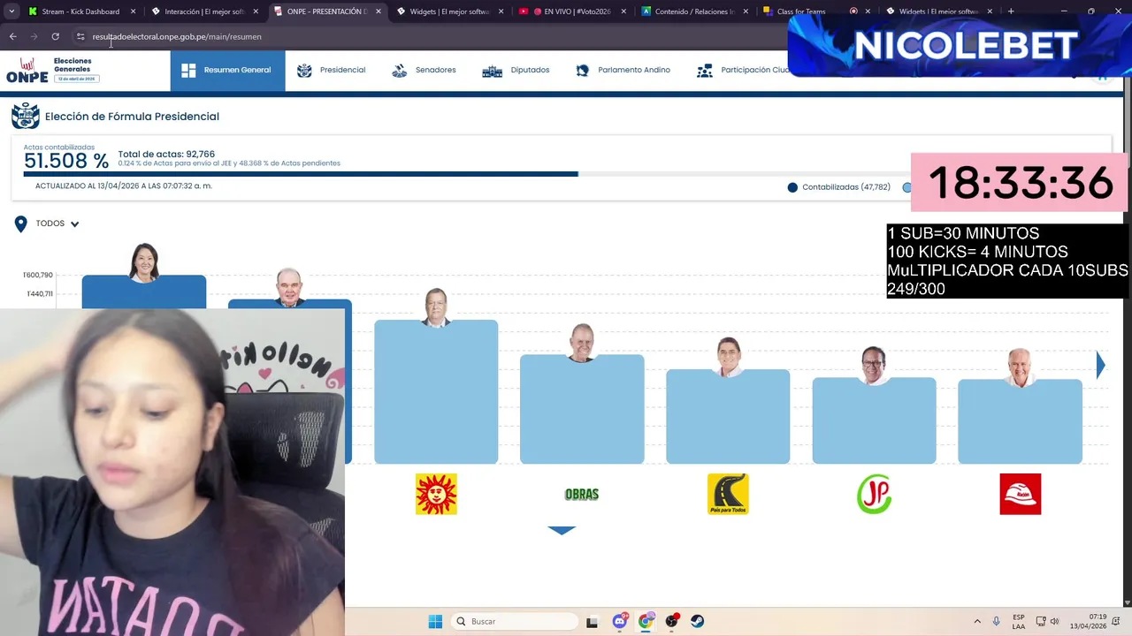Click the taskbar Buscar search box

514,622
